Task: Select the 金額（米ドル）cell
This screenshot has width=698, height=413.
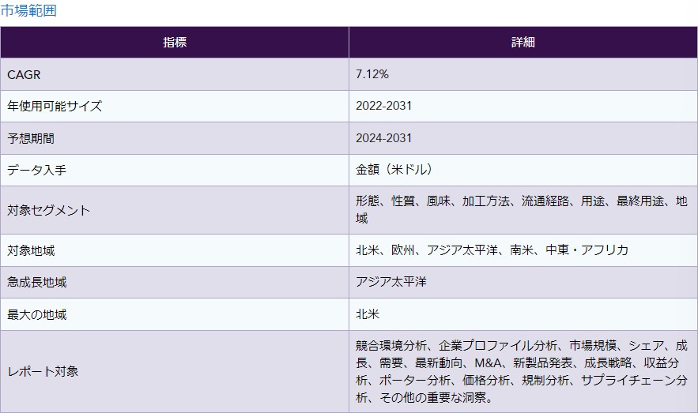Action: click(523, 170)
